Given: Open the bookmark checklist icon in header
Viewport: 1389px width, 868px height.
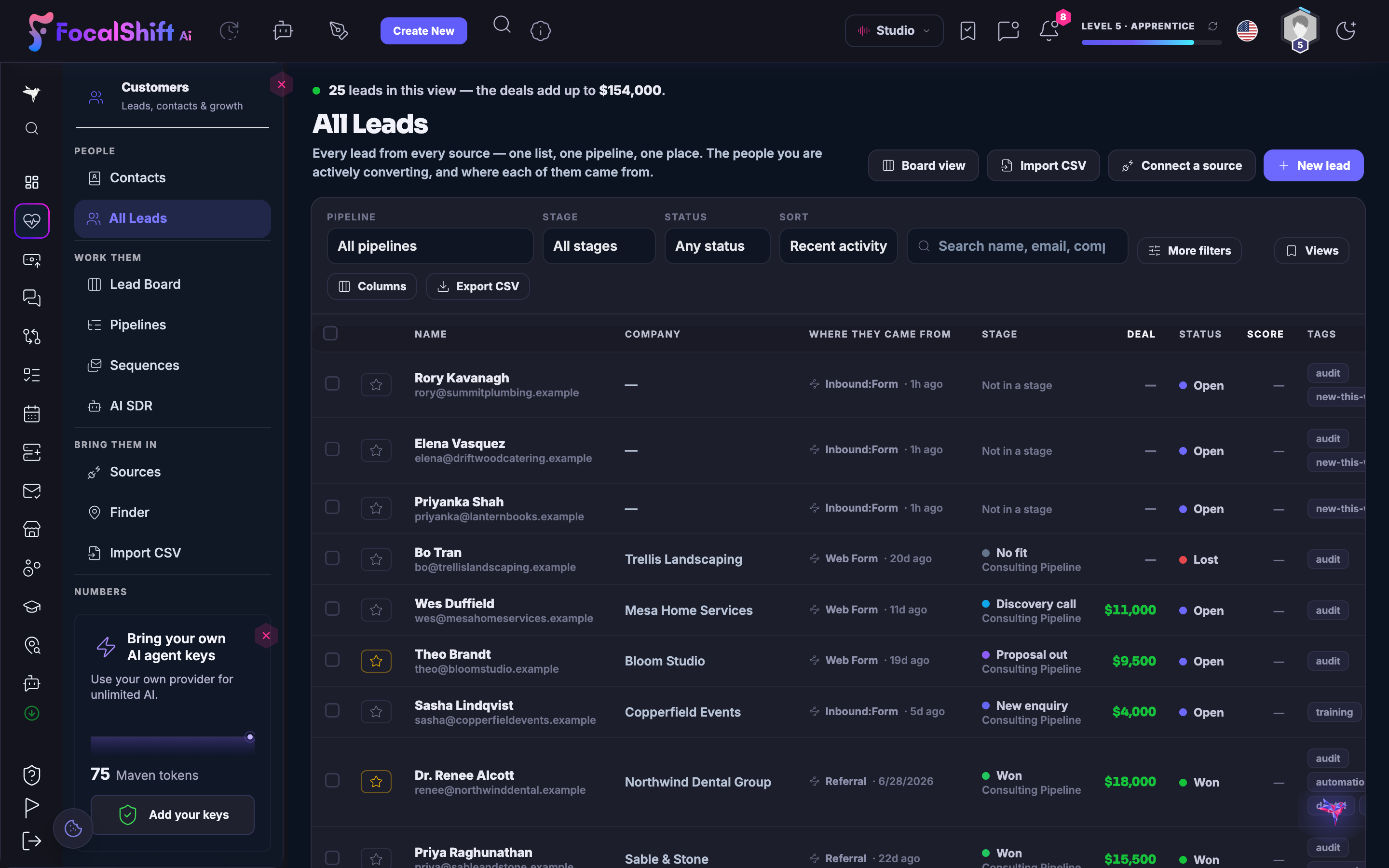Looking at the screenshot, I should pyautogui.click(x=967, y=31).
